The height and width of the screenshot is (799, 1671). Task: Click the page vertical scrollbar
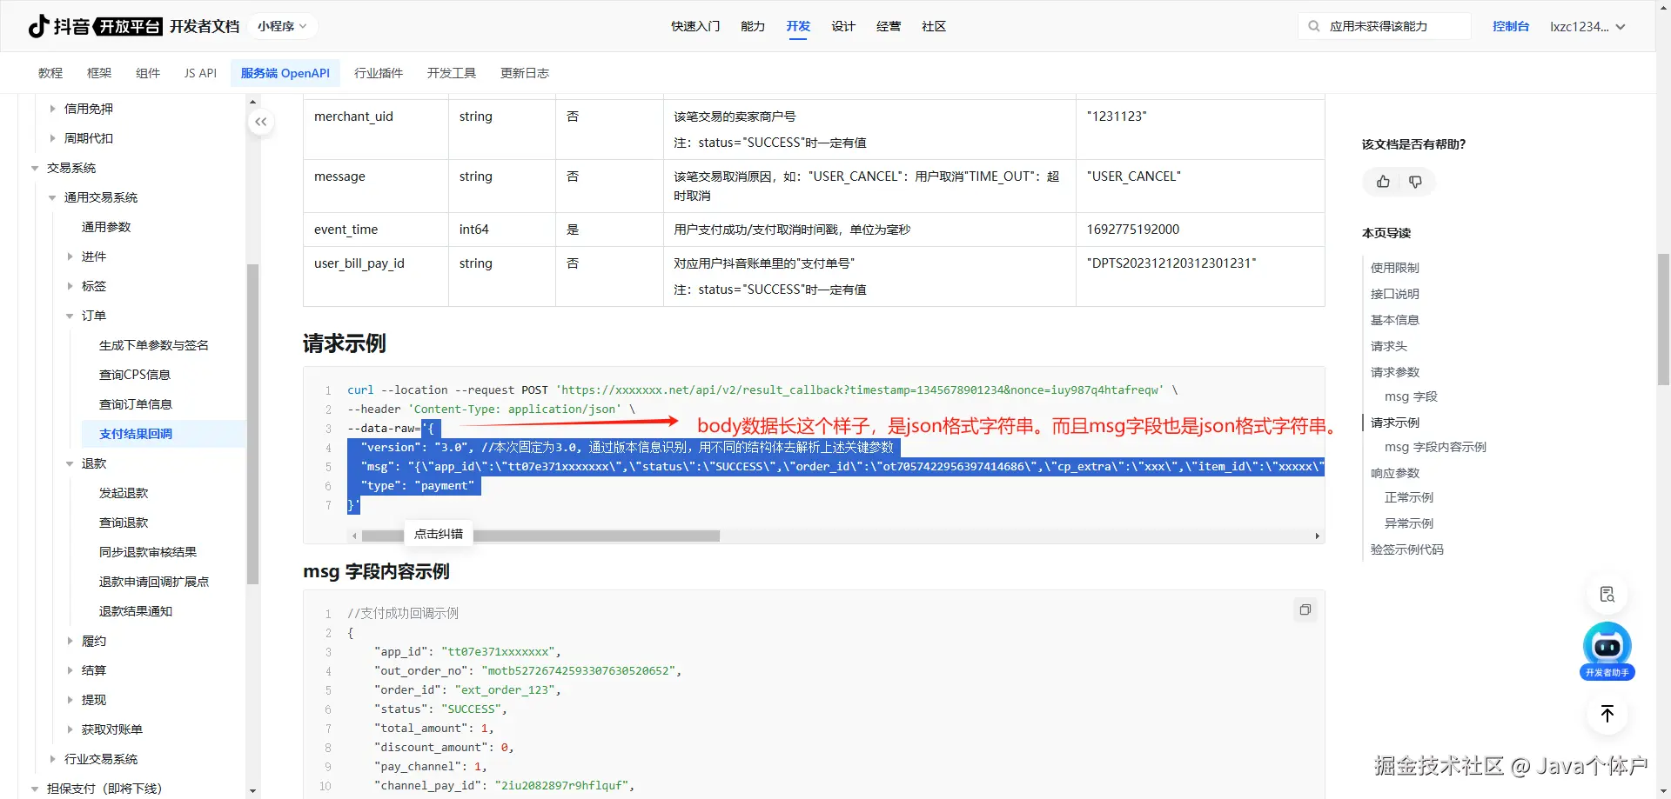(1663, 318)
